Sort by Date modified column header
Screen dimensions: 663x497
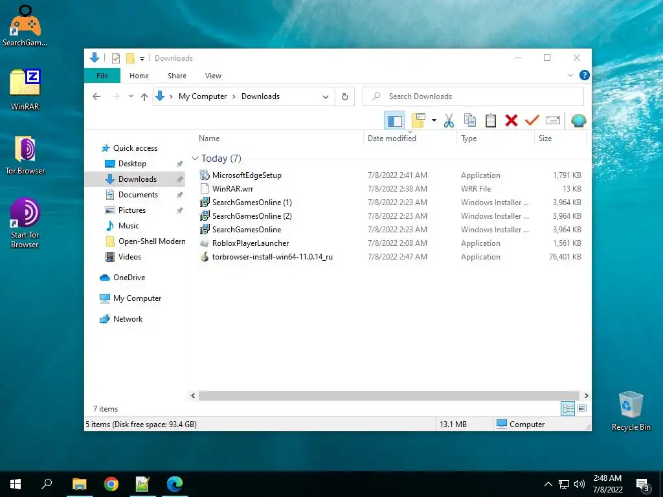point(410,138)
